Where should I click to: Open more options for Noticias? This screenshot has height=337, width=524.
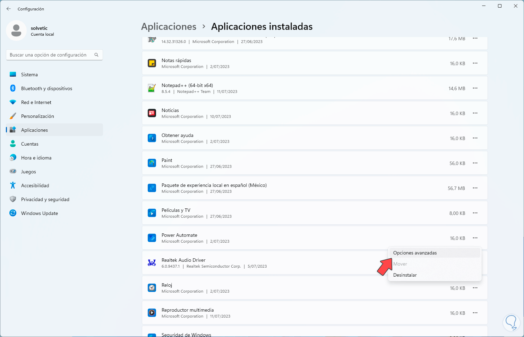click(x=475, y=113)
